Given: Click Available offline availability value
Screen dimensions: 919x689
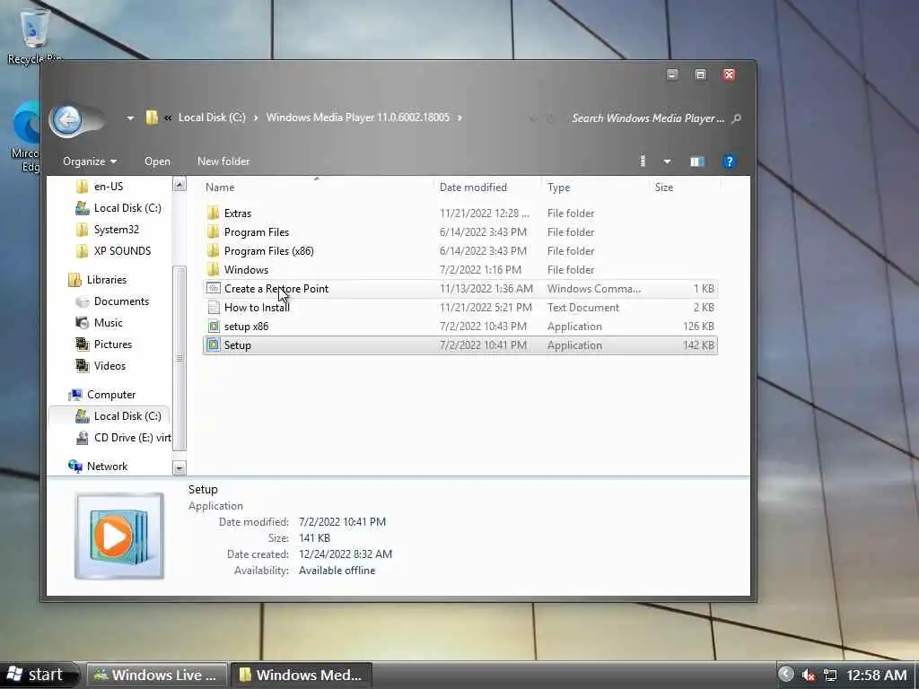Looking at the screenshot, I should point(337,571).
